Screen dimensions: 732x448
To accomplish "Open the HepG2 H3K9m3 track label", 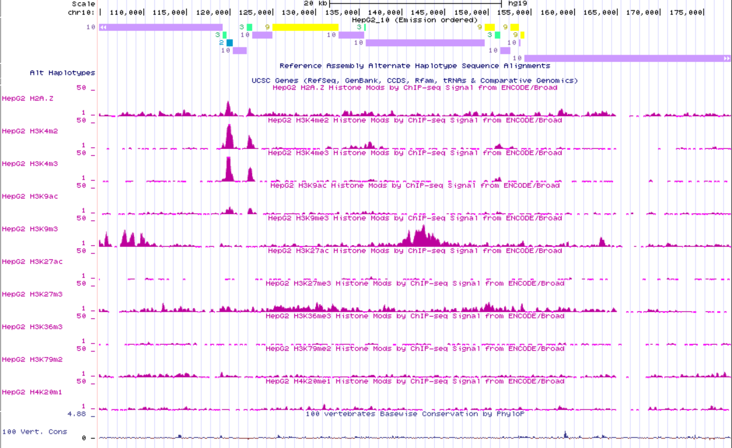I will coord(30,229).
